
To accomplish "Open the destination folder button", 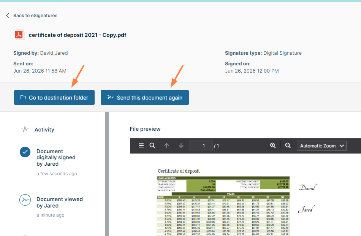I will (54, 97).
